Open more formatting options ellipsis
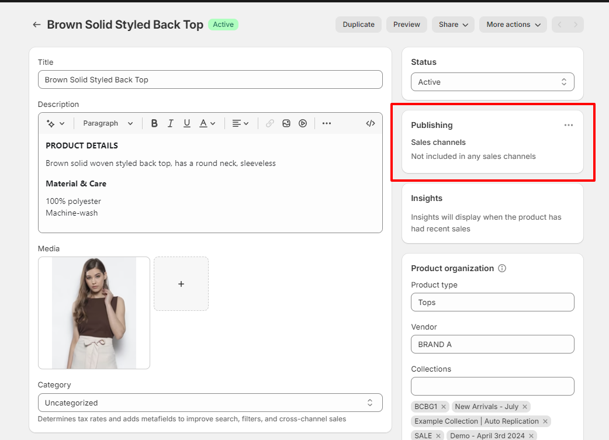 coord(326,123)
